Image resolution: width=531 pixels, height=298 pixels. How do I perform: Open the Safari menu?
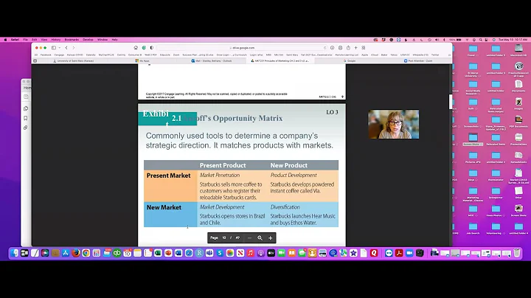[15, 40]
